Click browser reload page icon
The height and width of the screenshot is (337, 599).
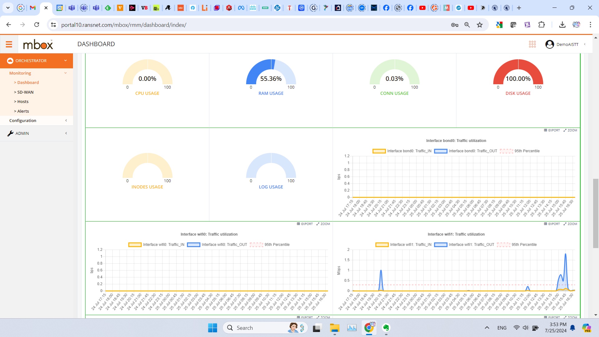coord(37,25)
